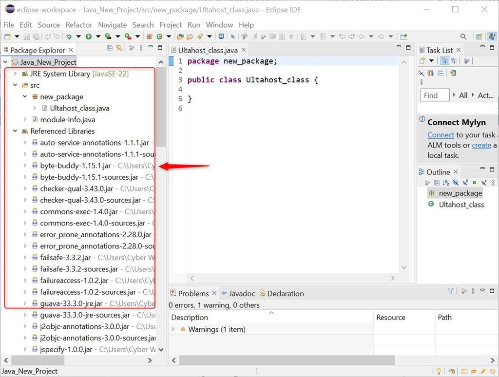Collapse the Referenced Libraries node
The height and width of the screenshot is (377, 499).
[15, 131]
